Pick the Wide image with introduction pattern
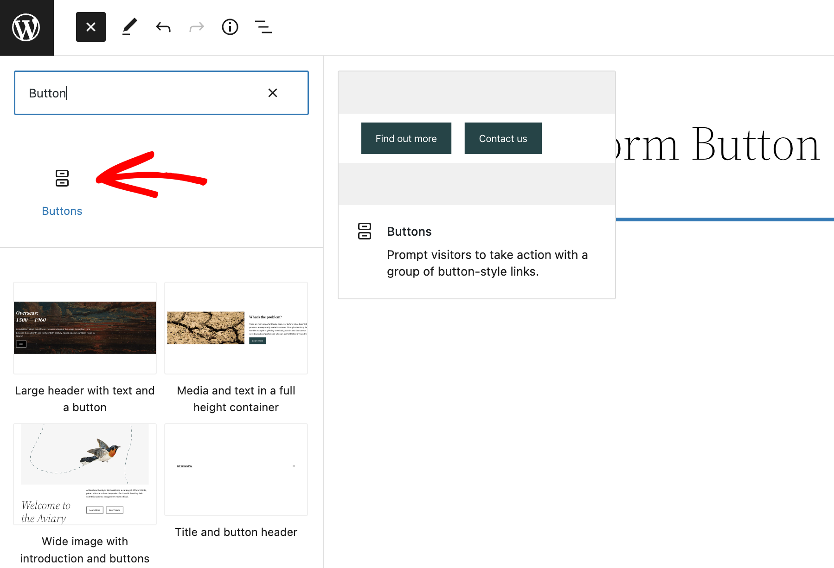Image resolution: width=834 pixels, height=568 pixels. coord(85,474)
